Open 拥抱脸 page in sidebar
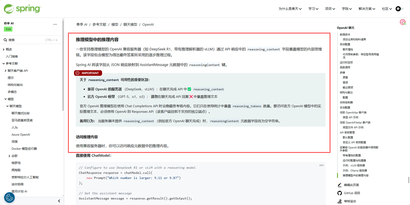410x205 pixels. coord(16,170)
